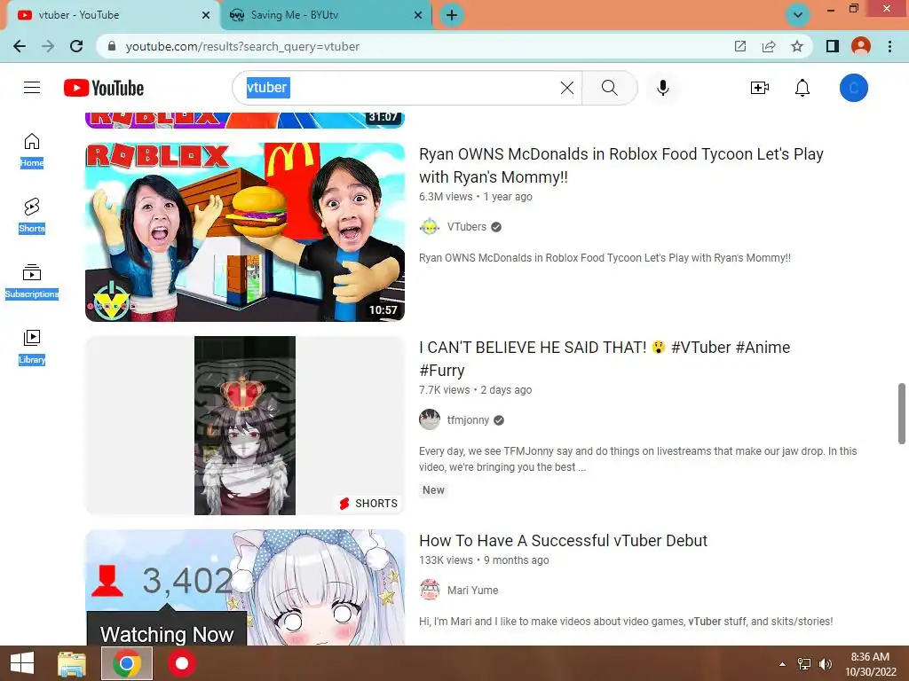Run search with magnifier button
The width and height of the screenshot is (909, 681).
pyautogui.click(x=609, y=88)
